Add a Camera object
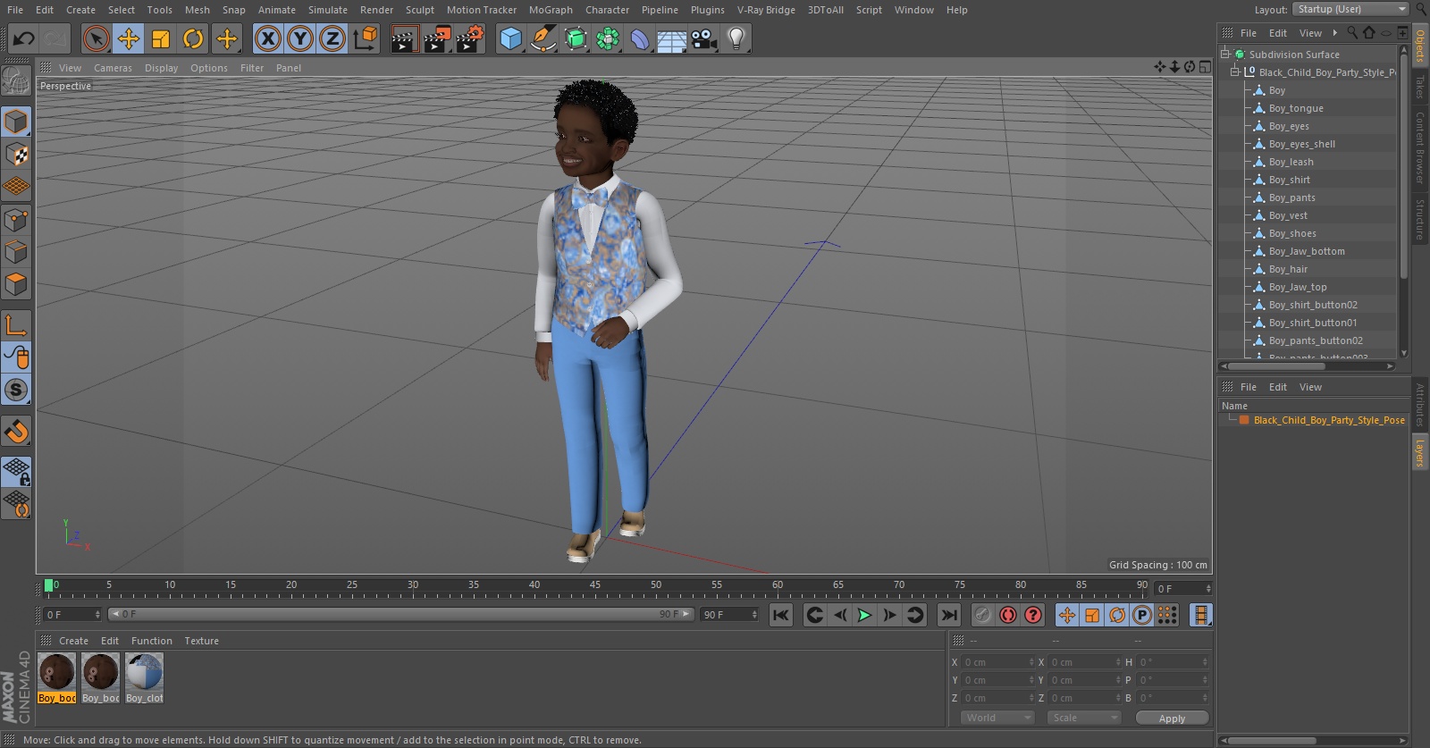Image resolution: width=1430 pixels, height=748 pixels. (x=704, y=38)
